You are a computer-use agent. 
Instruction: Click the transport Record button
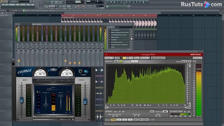tap(57, 6)
